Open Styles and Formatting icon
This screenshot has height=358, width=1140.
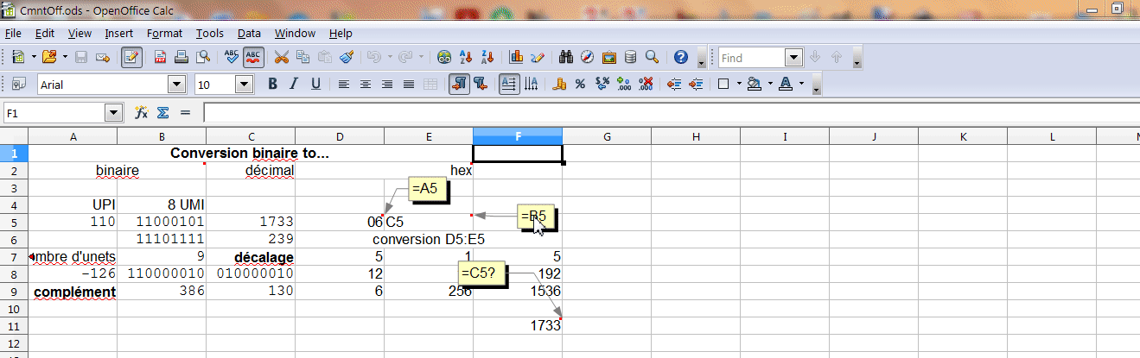pyautogui.click(x=18, y=84)
